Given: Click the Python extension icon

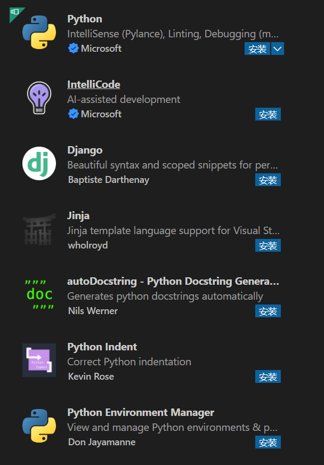Looking at the screenshot, I should 39,32.
